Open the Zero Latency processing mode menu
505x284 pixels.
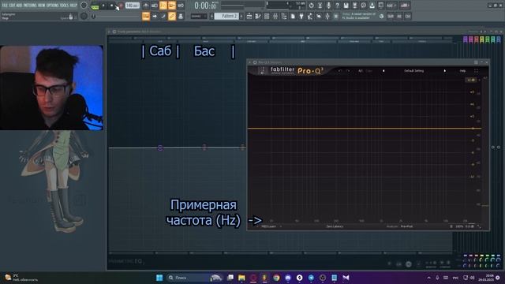pyautogui.click(x=335, y=226)
